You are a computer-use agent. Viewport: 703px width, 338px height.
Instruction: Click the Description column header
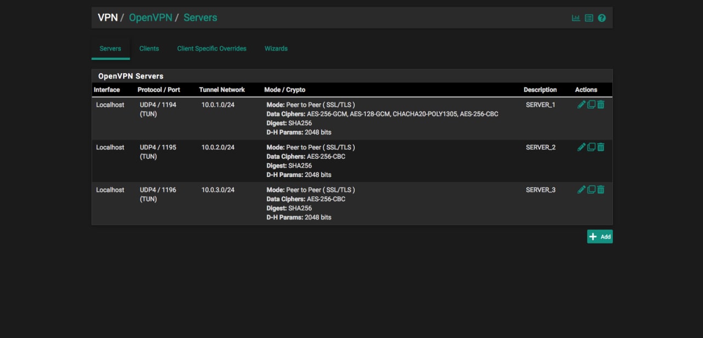[x=540, y=90]
